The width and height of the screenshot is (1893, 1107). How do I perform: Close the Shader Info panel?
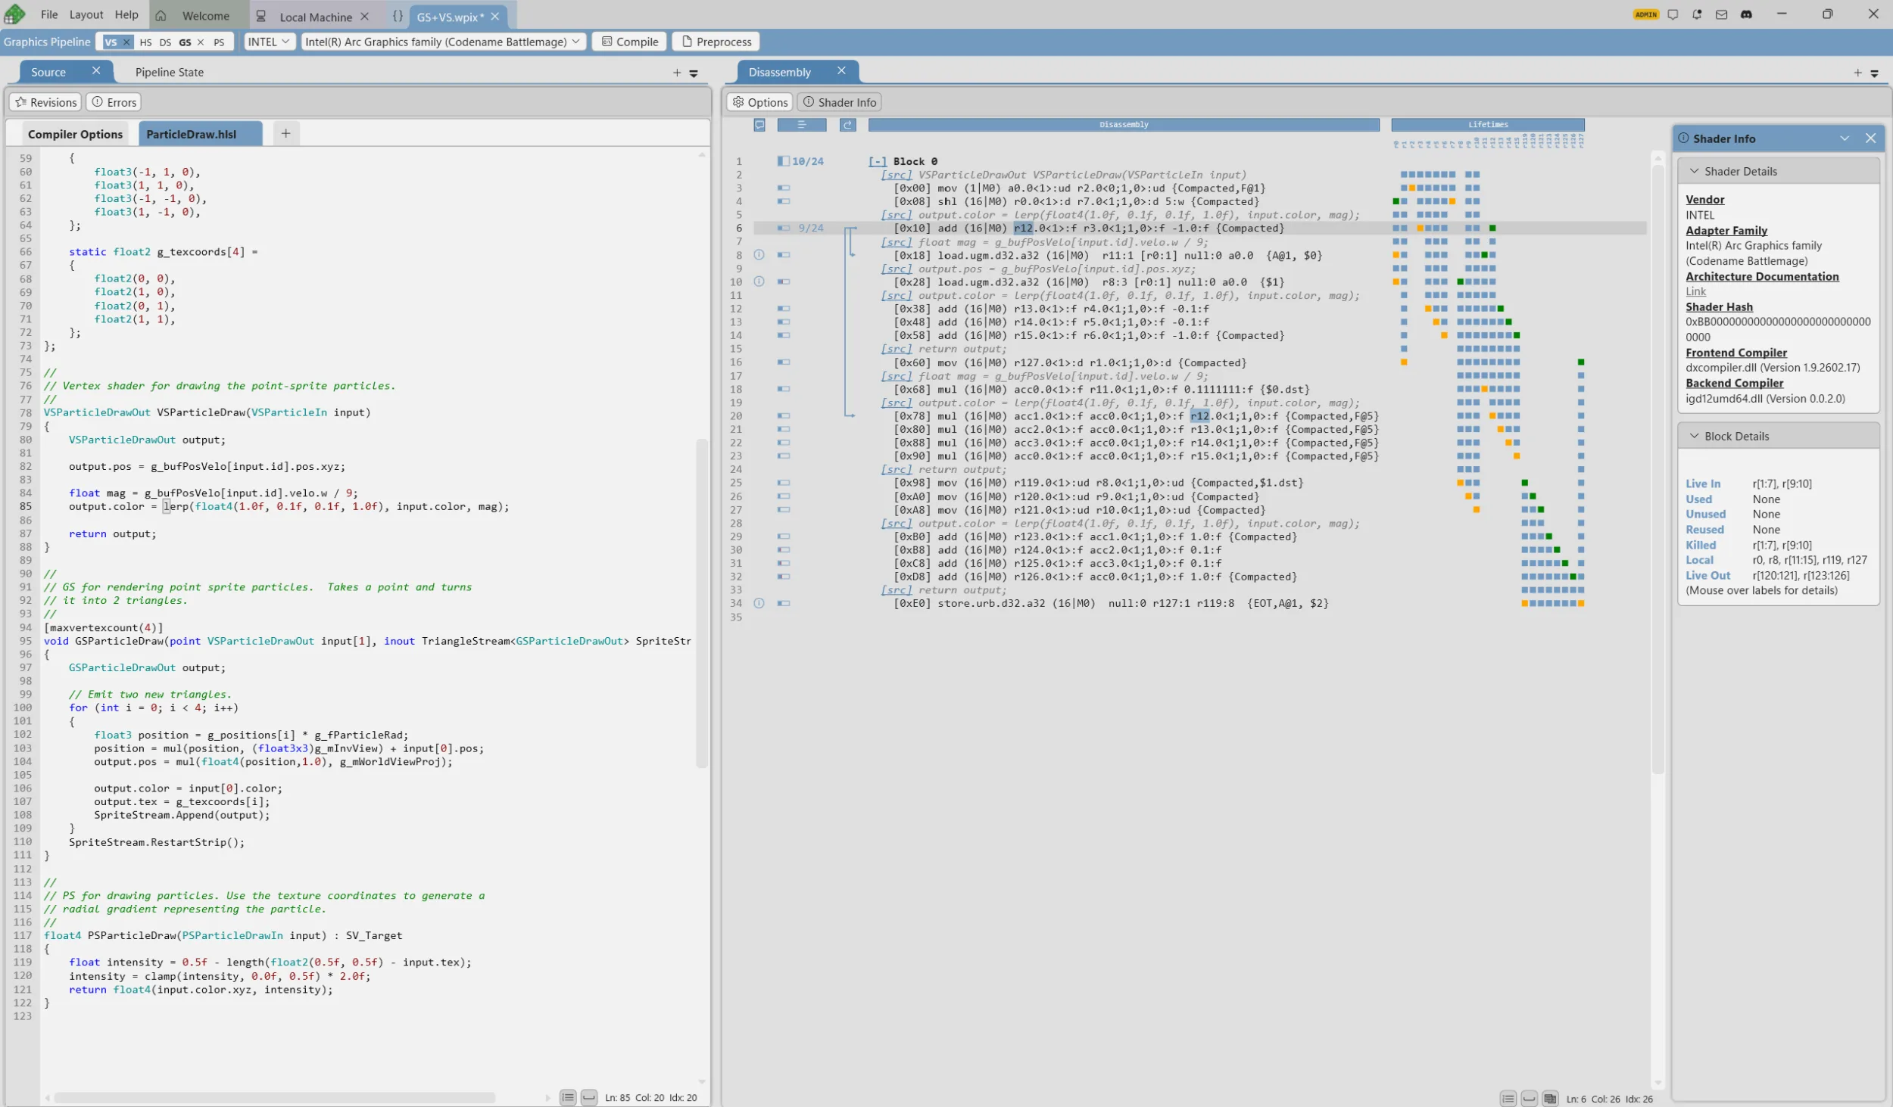1870,138
